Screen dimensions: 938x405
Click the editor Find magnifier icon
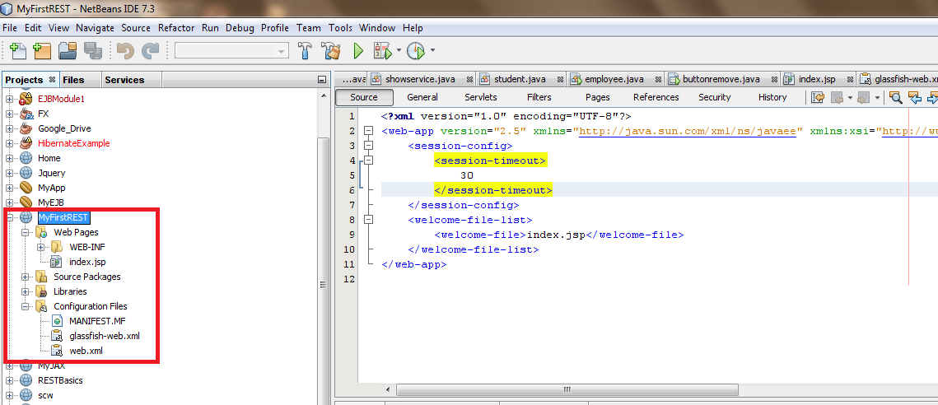point(895,97)
